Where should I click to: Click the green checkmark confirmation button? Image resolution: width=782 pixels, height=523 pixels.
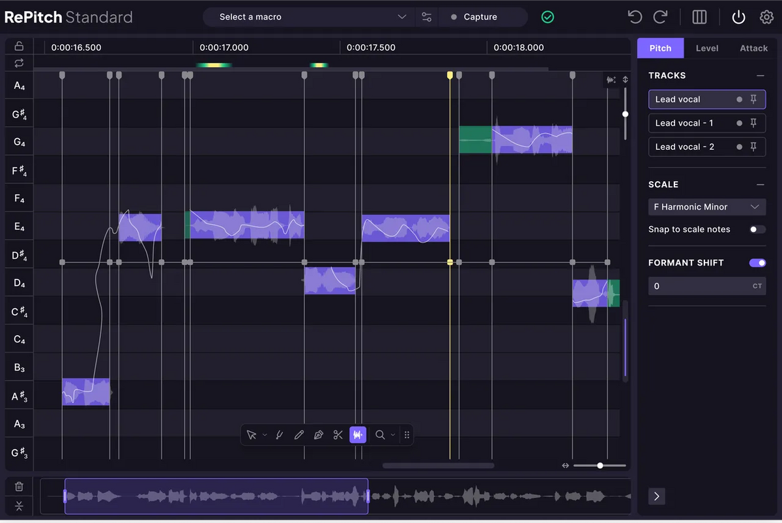[x=547, y=16]
